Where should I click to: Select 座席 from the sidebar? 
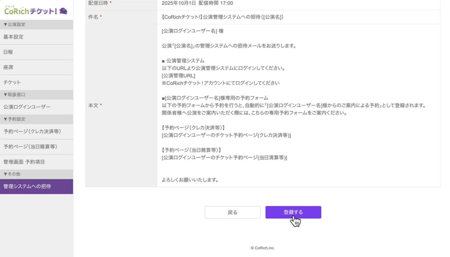(x=8, y=67)
